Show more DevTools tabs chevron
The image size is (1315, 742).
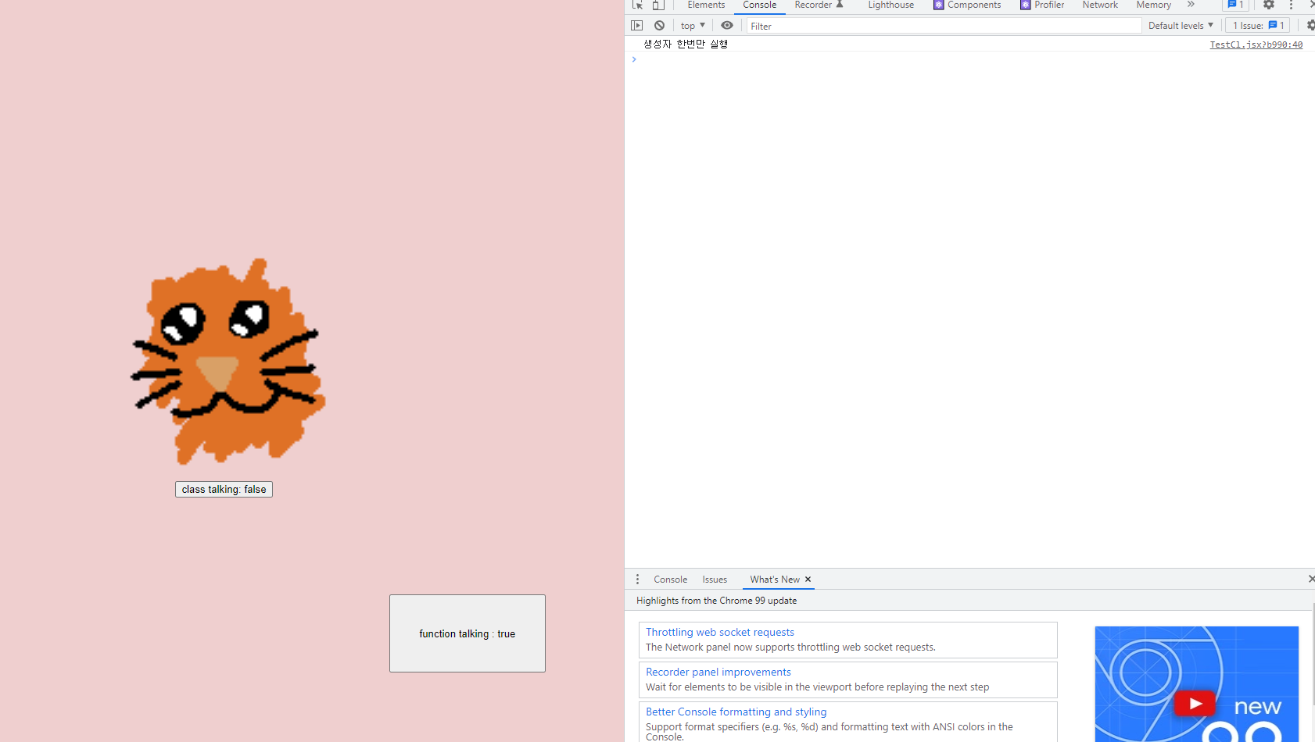1191,5
